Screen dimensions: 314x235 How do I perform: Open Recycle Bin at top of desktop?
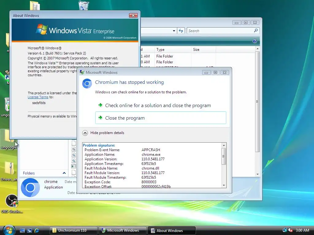(x=84, y=5)
